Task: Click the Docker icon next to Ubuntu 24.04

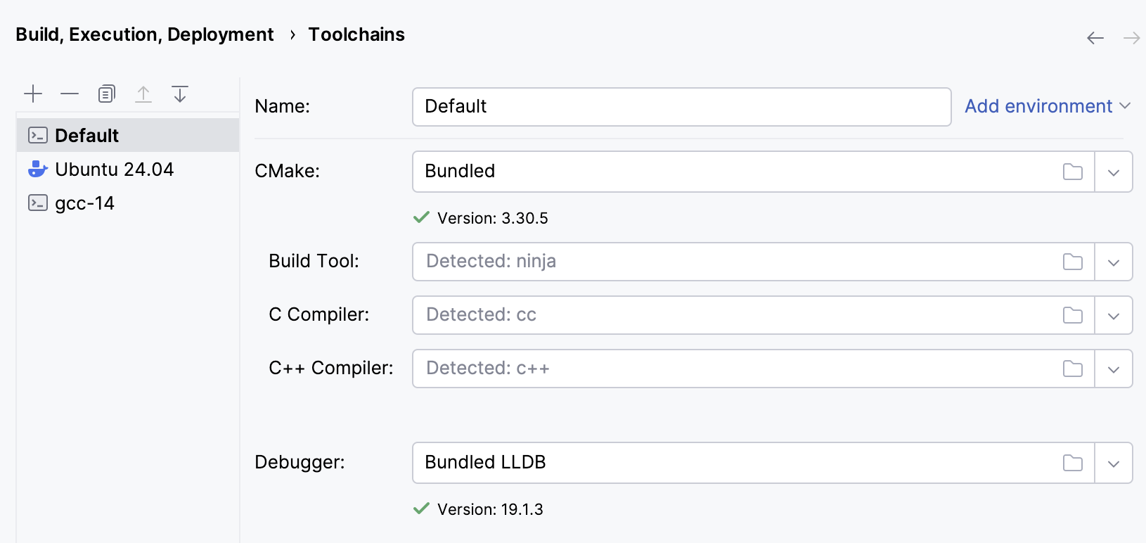Action: (37, 169)
